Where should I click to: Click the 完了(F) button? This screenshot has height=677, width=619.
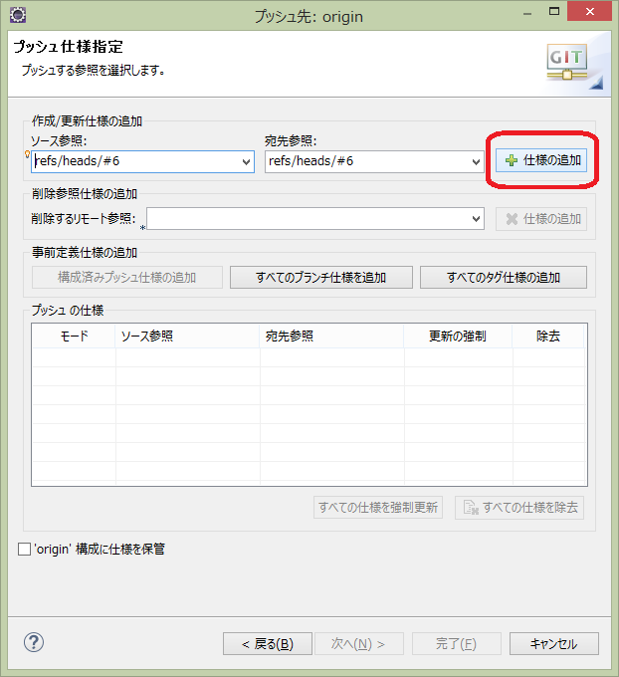pyautogui.click(x=457, y=644)
